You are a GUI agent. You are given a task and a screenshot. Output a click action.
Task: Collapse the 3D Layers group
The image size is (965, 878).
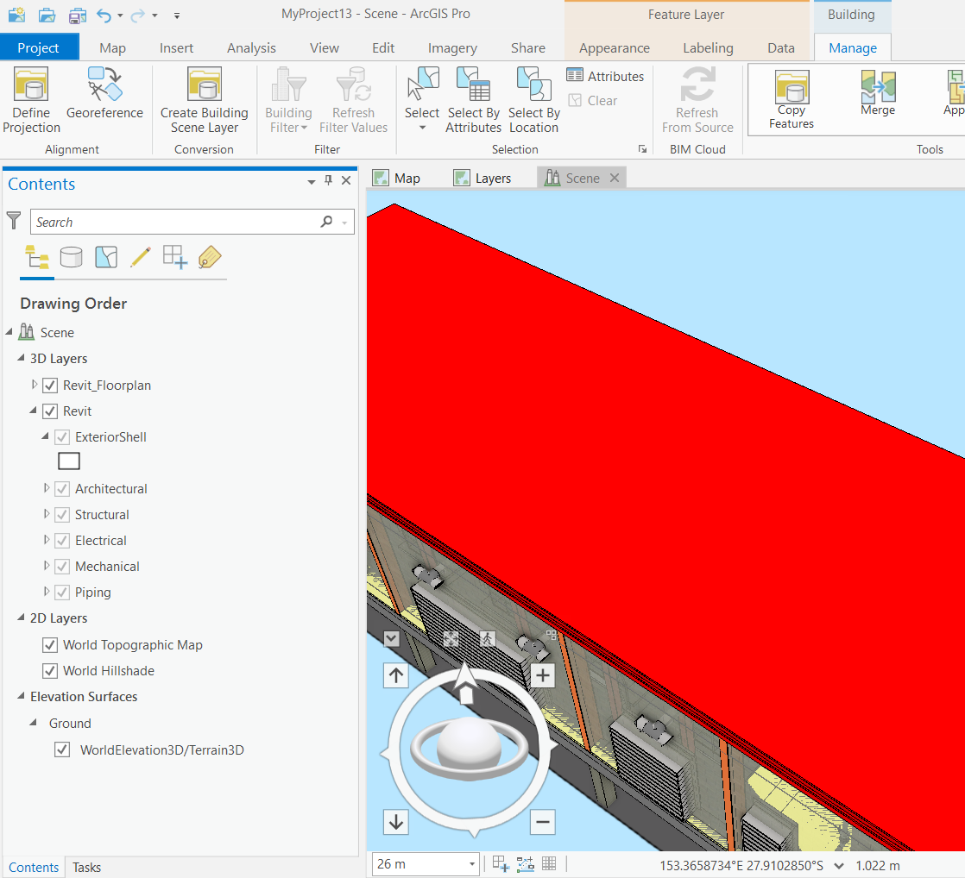tap(21, 358)
